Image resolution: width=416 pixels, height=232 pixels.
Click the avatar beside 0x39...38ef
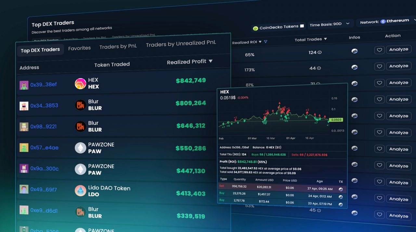tap(24, 85)
